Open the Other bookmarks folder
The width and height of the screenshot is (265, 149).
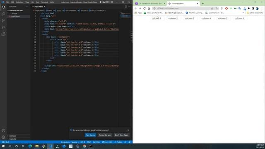[255, 13]
